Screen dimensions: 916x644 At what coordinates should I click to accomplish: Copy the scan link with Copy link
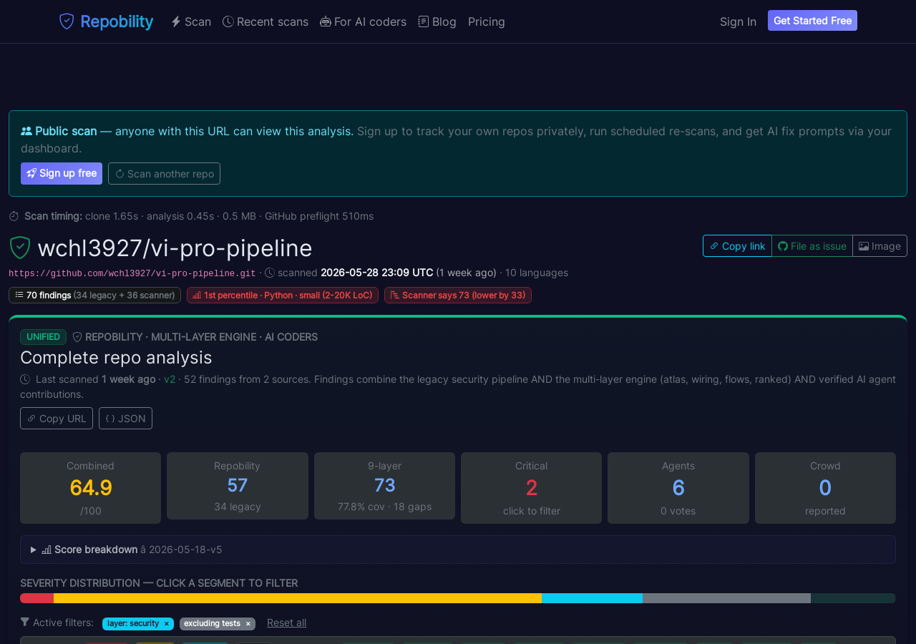pyautogui.click(x=737, y=245)
